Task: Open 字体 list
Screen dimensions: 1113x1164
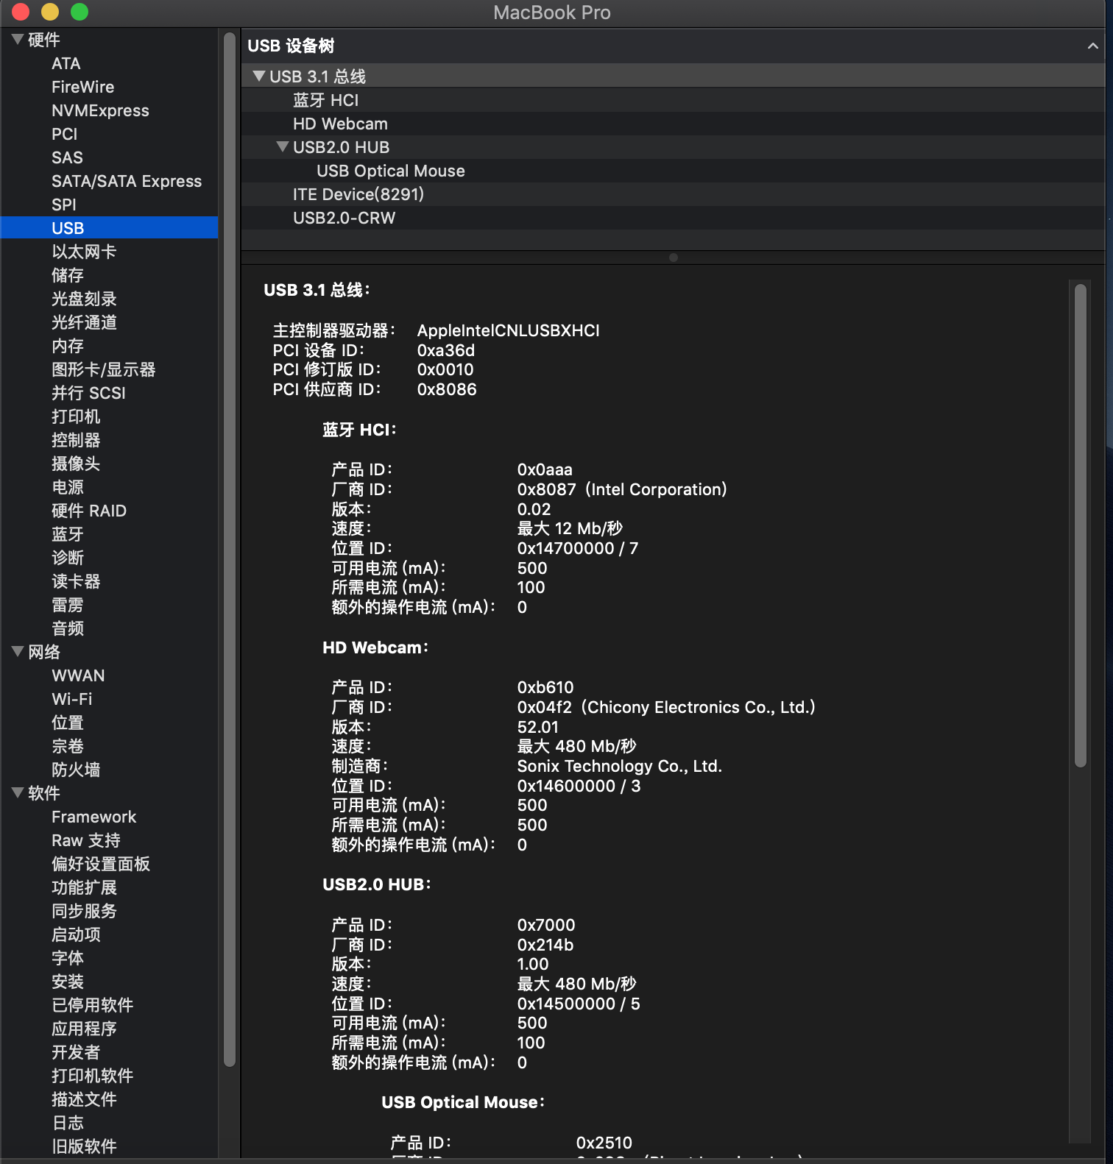Action: tap(68, 958)
